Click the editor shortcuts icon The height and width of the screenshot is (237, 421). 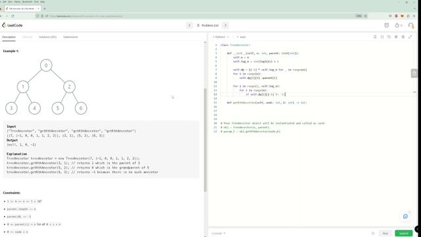[x=396, y=37]
